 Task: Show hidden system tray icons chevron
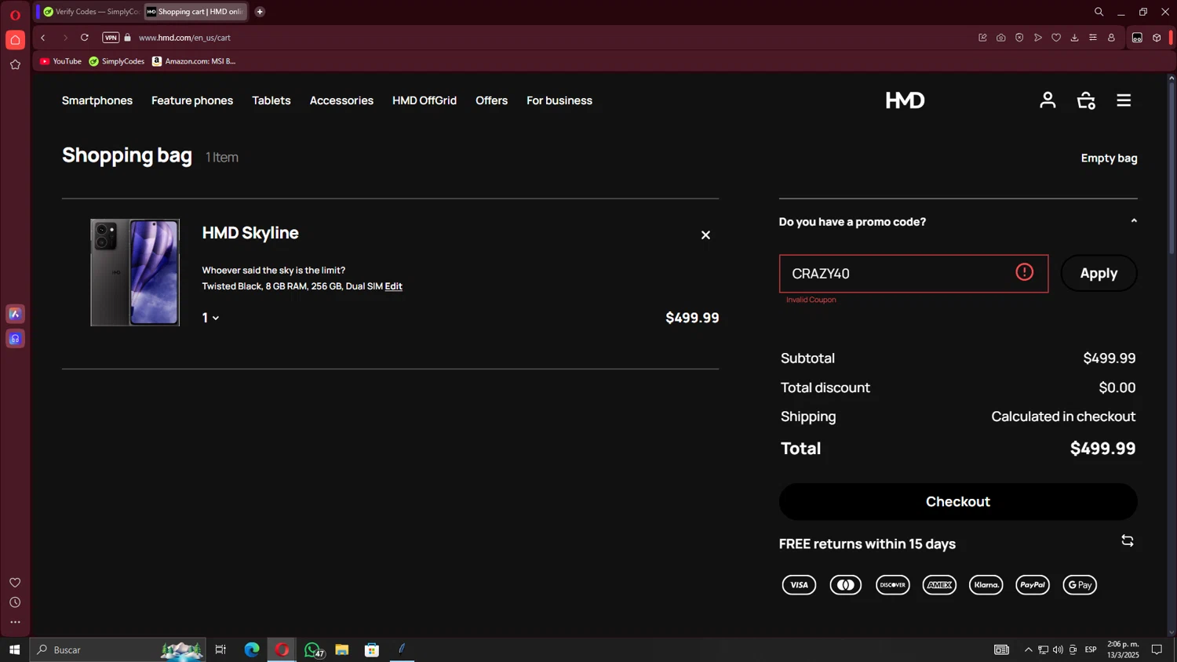1028,649
